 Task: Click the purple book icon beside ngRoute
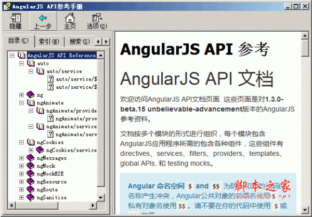click(31, 189)
